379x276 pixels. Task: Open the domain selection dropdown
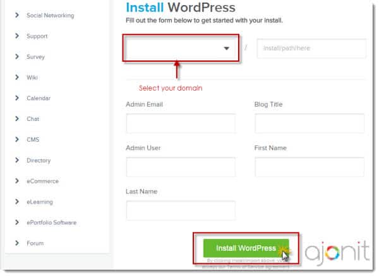click(x=181, y=48)
